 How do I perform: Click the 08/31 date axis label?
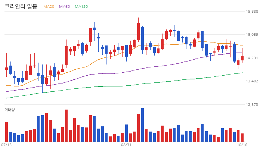pyautogui.click(x=126, y=145)
